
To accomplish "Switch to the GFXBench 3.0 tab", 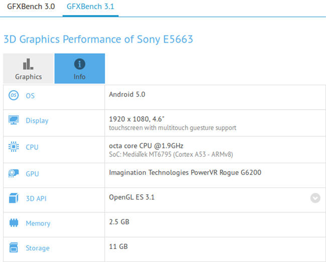I will [31, 7].
